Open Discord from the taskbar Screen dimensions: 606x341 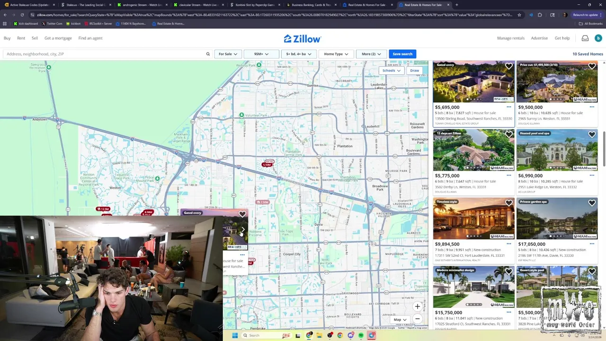coord(350,335)
